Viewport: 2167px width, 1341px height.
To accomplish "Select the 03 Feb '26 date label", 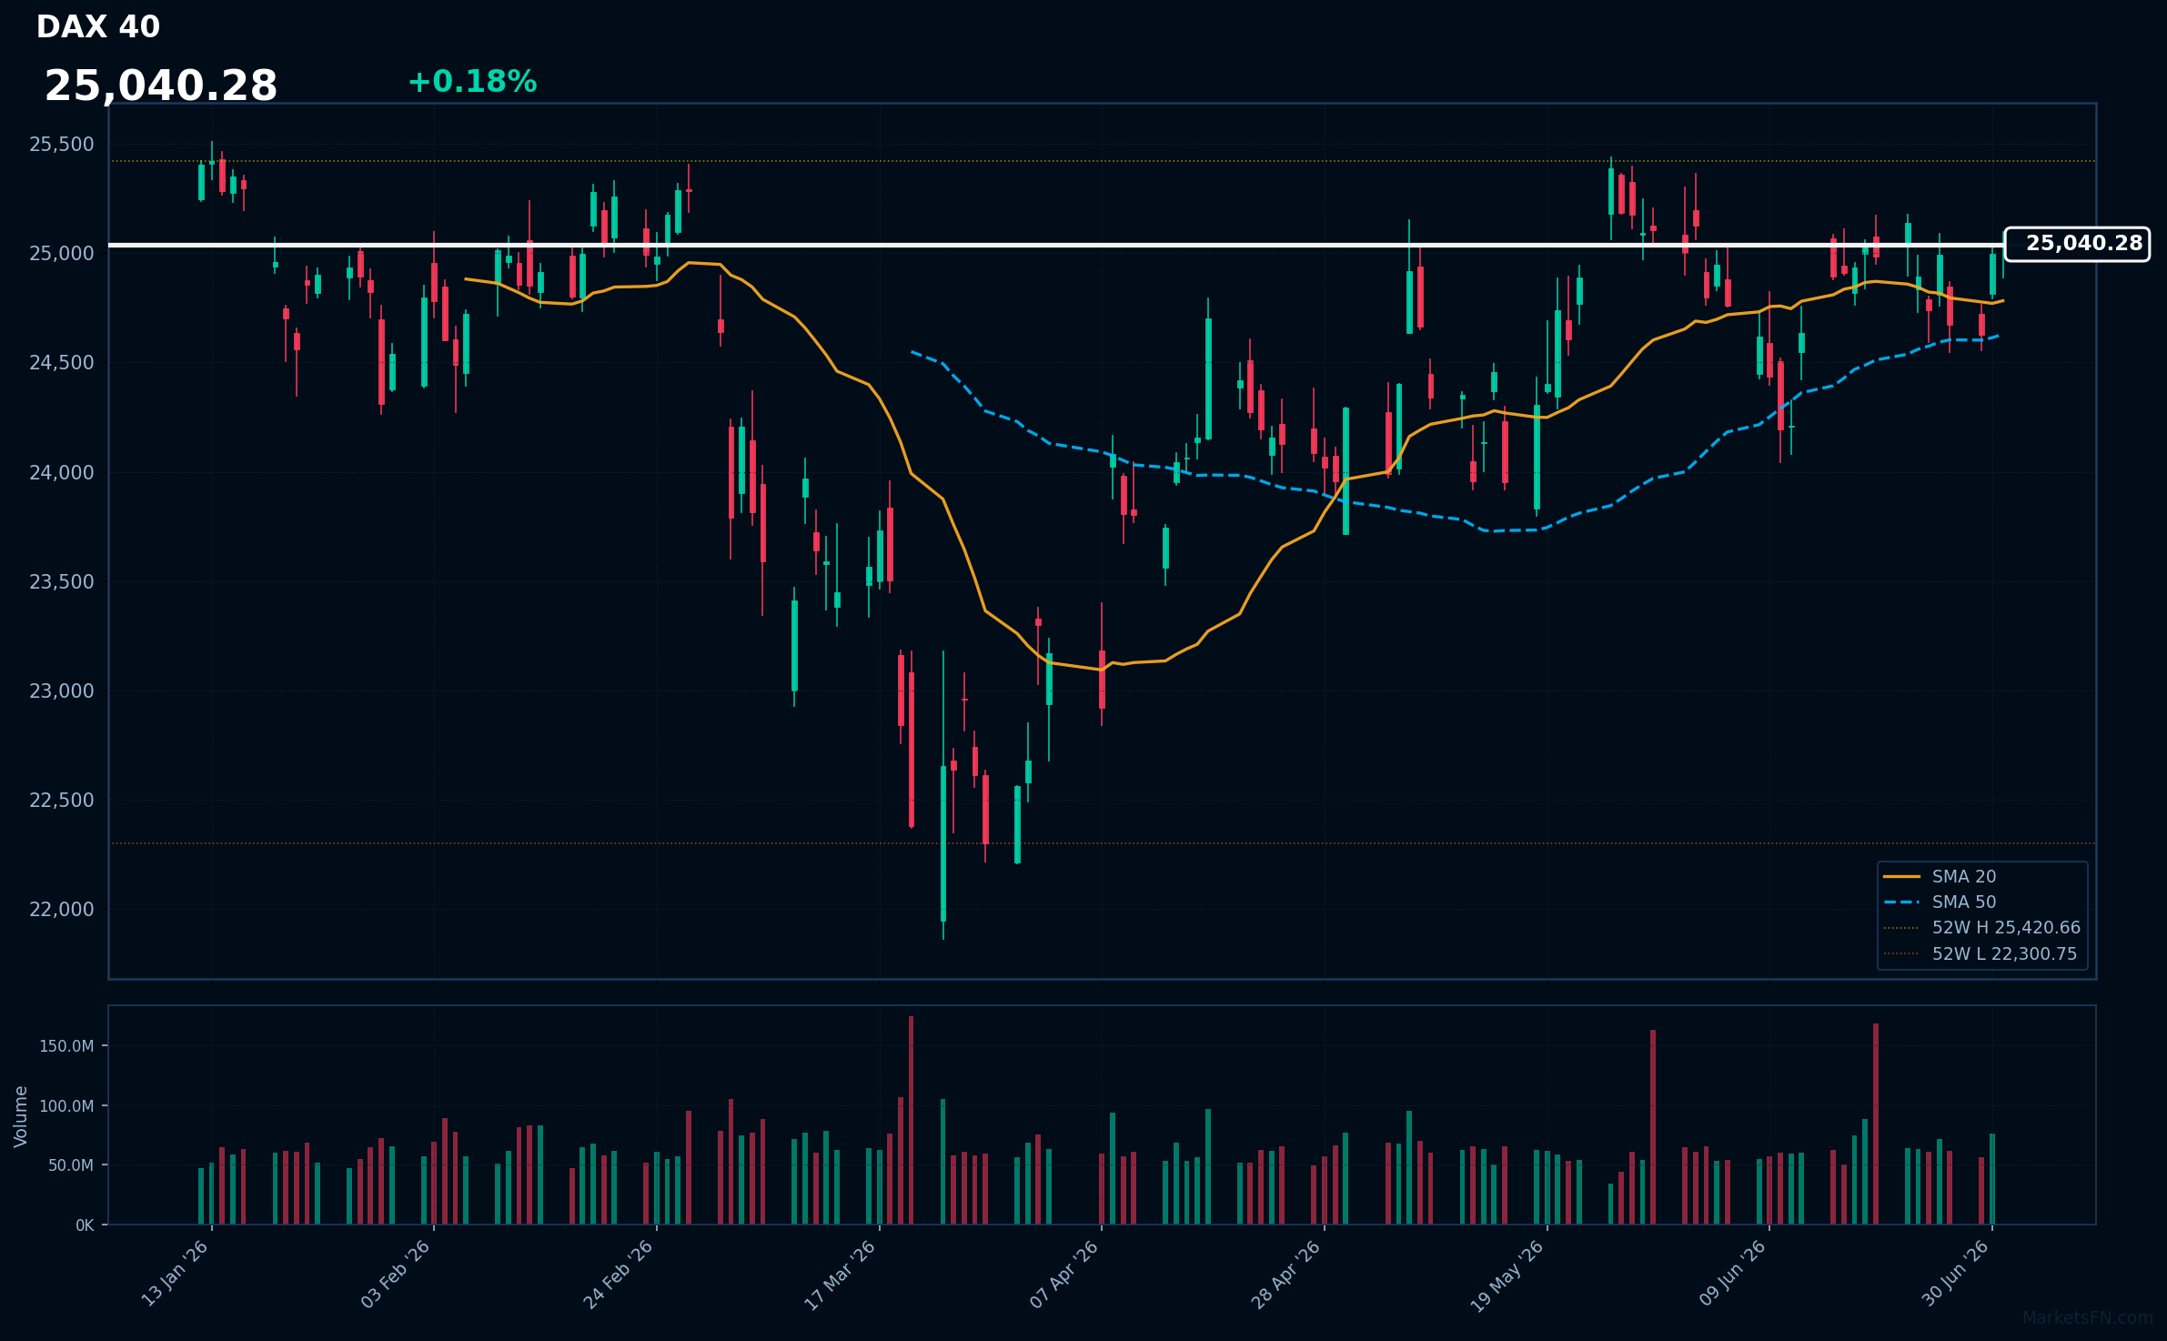I will point(397,1274).
